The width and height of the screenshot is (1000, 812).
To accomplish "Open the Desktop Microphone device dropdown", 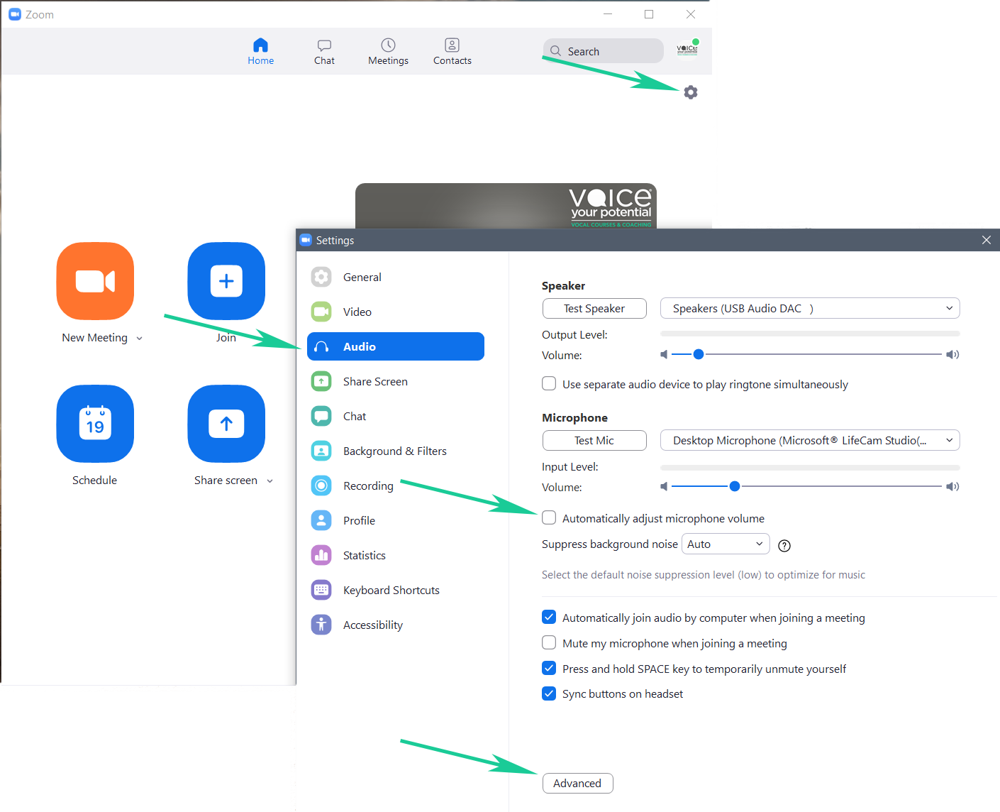I will [x=810, y=440].
